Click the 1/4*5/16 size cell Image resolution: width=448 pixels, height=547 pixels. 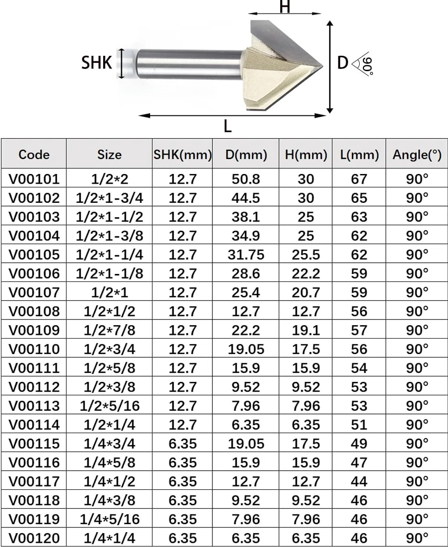click(109, 519)
